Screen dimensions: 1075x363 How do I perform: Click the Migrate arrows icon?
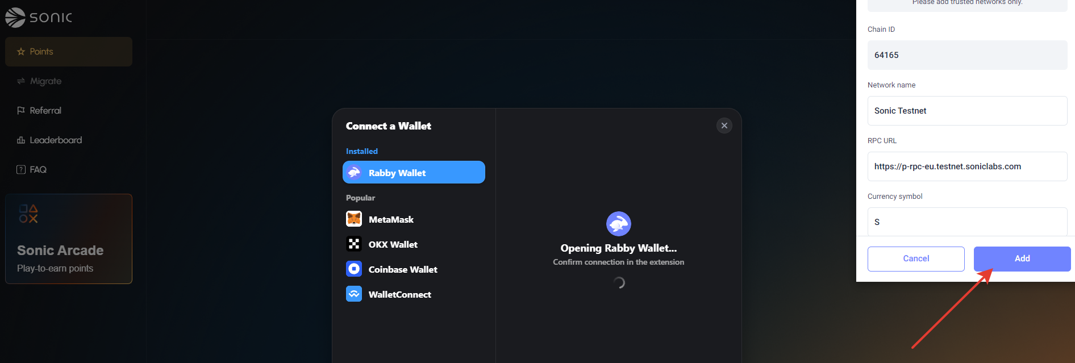point(21,81)
